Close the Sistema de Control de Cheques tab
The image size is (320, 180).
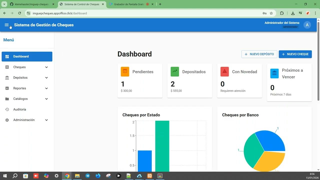(x=103, y=4)
